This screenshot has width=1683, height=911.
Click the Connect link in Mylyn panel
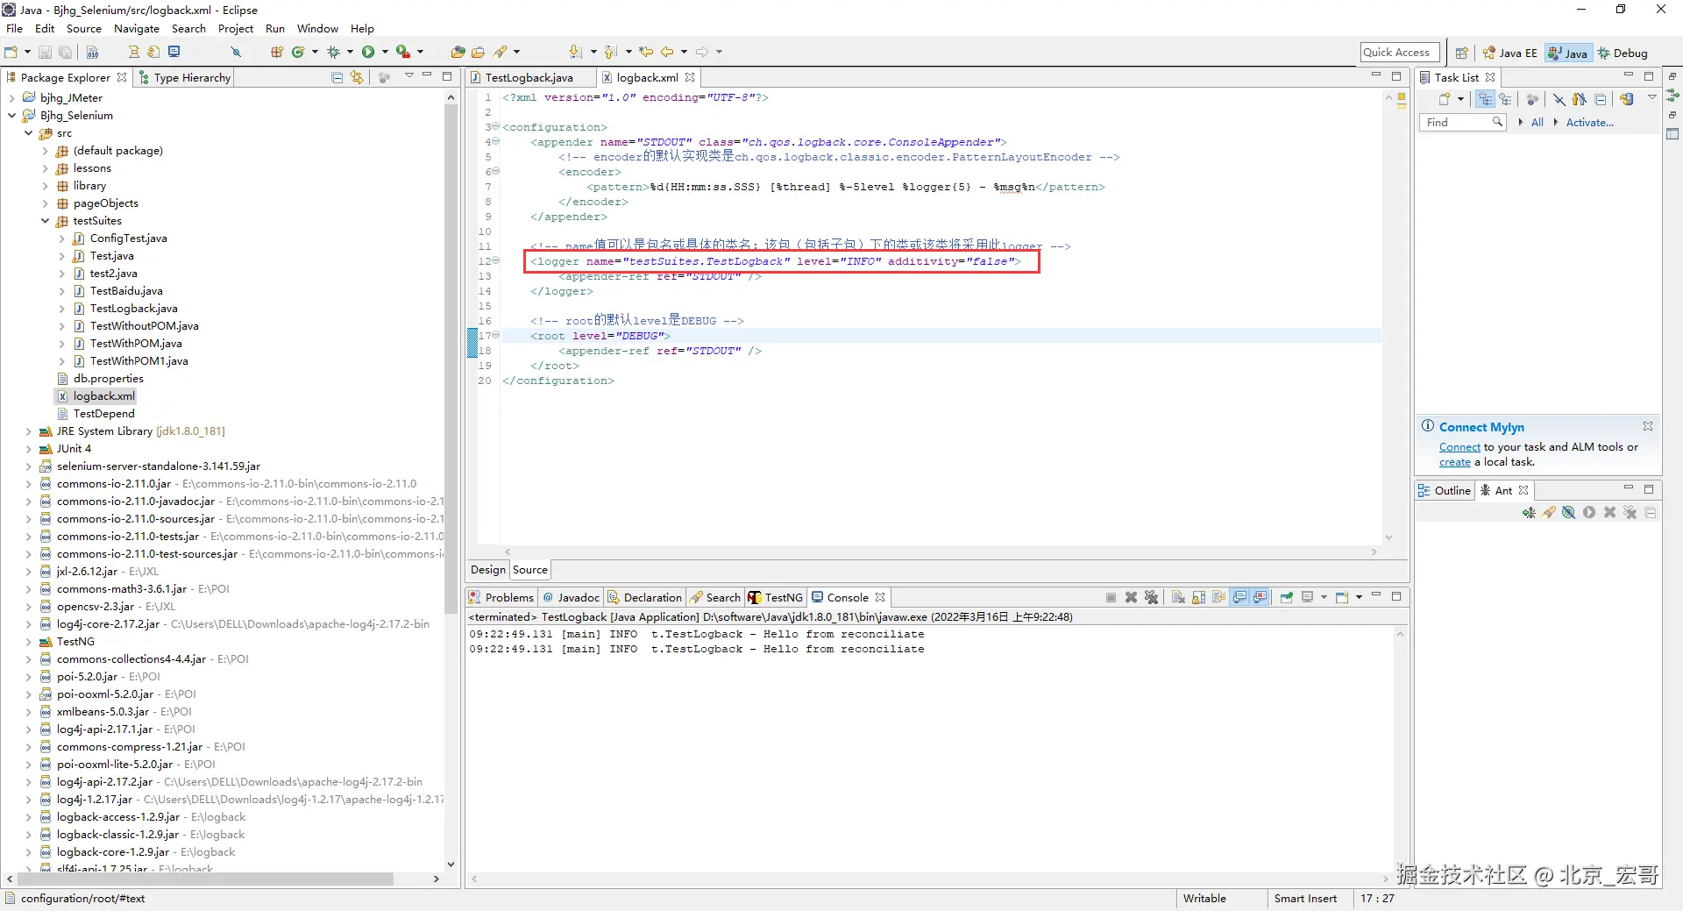[x=1459, y=447]
